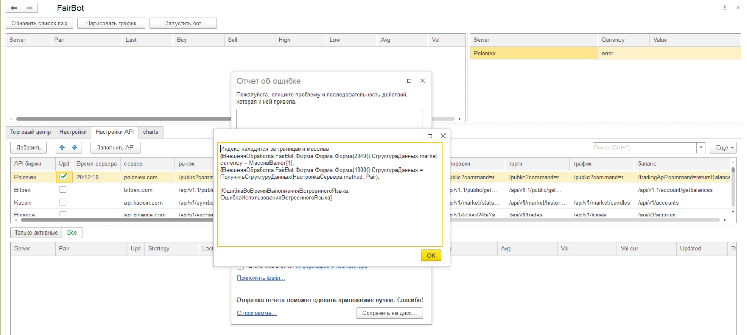
Task: Select the Kucoin row in API table
Action: tap(372, 203)
